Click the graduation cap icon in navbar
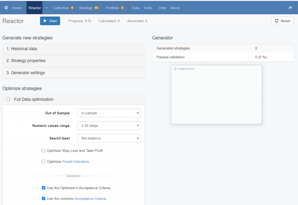The width and height of the screenshot is (298, 205). (x=290, y=8)
